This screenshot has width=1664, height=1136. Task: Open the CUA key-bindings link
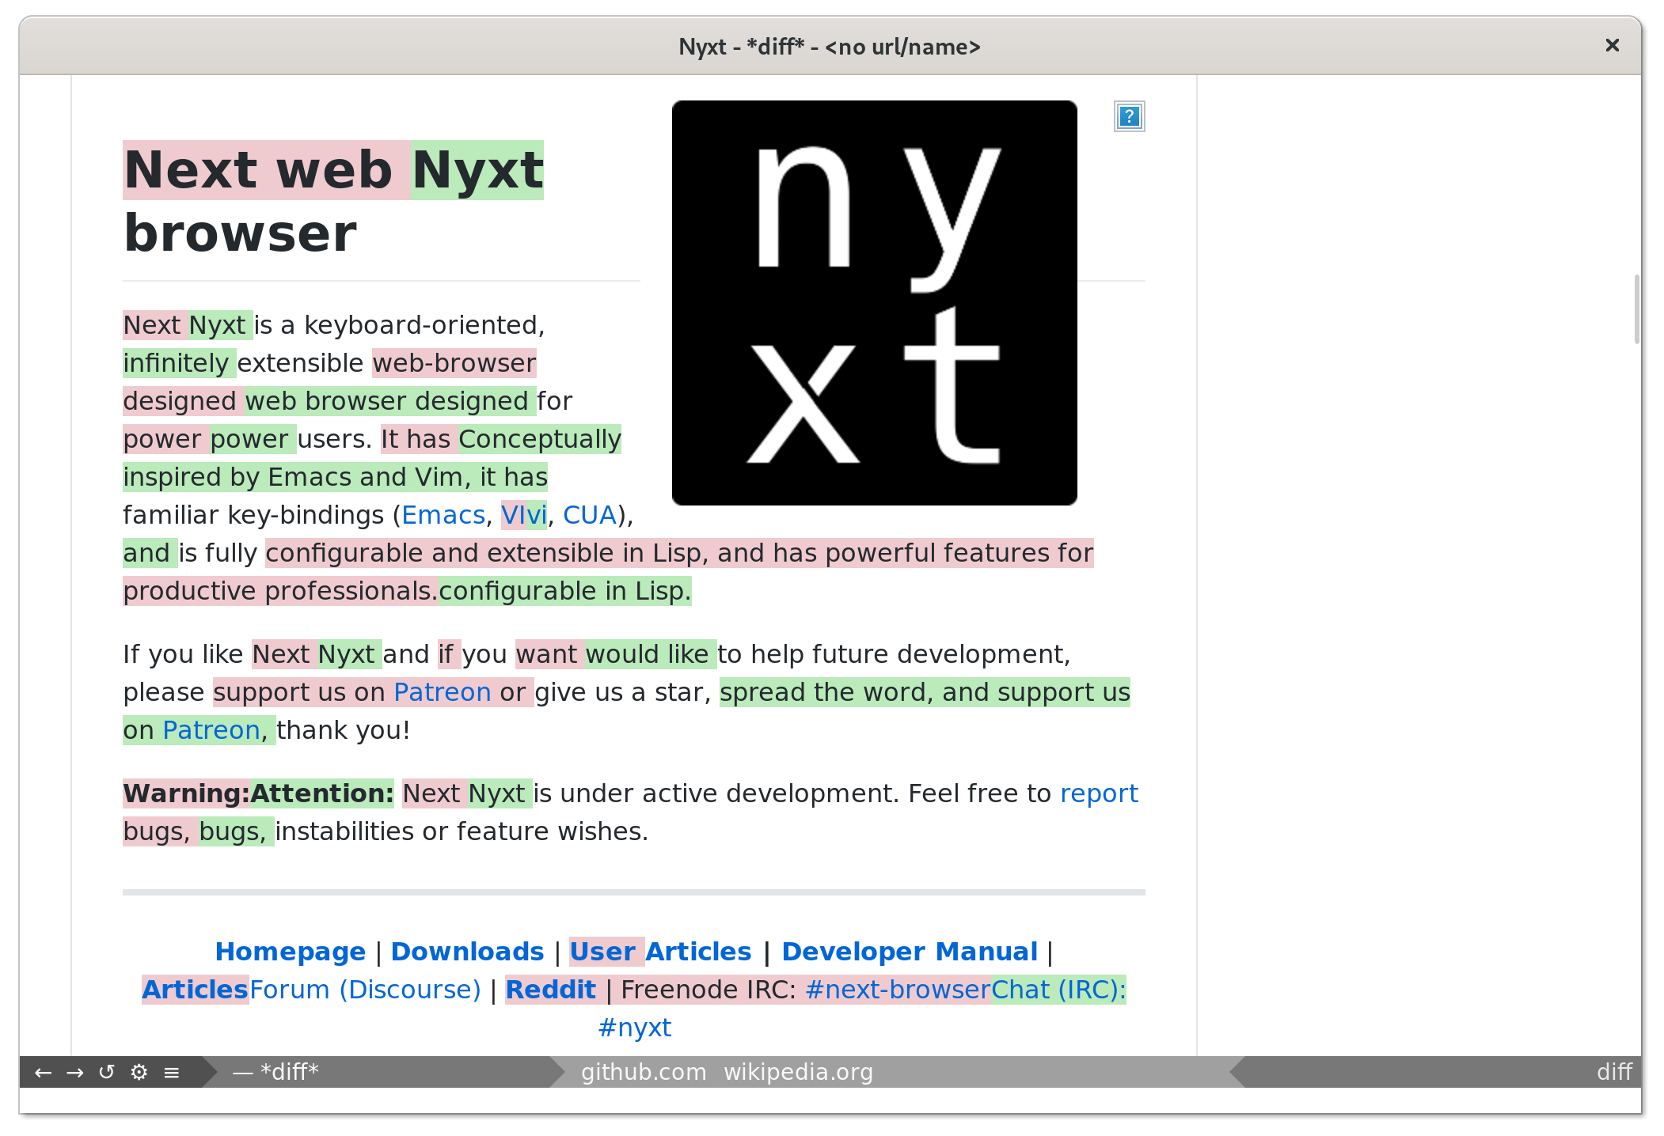click(589, 515)
